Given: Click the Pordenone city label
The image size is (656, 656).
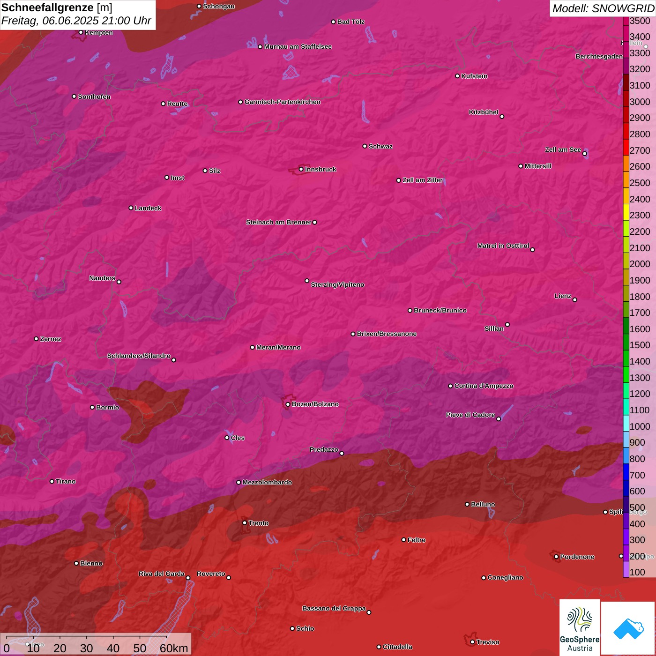Looking at the screenshot, I should click(x=577, y=557).
